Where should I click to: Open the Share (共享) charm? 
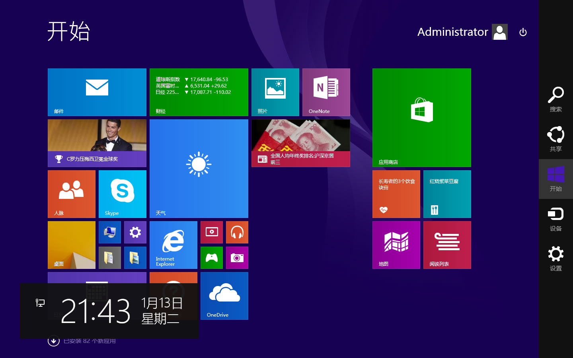pyautogui.click(x=556, y=139)
